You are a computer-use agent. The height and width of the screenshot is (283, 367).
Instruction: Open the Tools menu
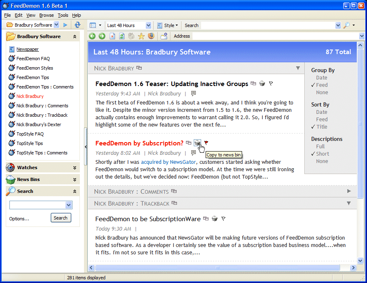(63, 15)
